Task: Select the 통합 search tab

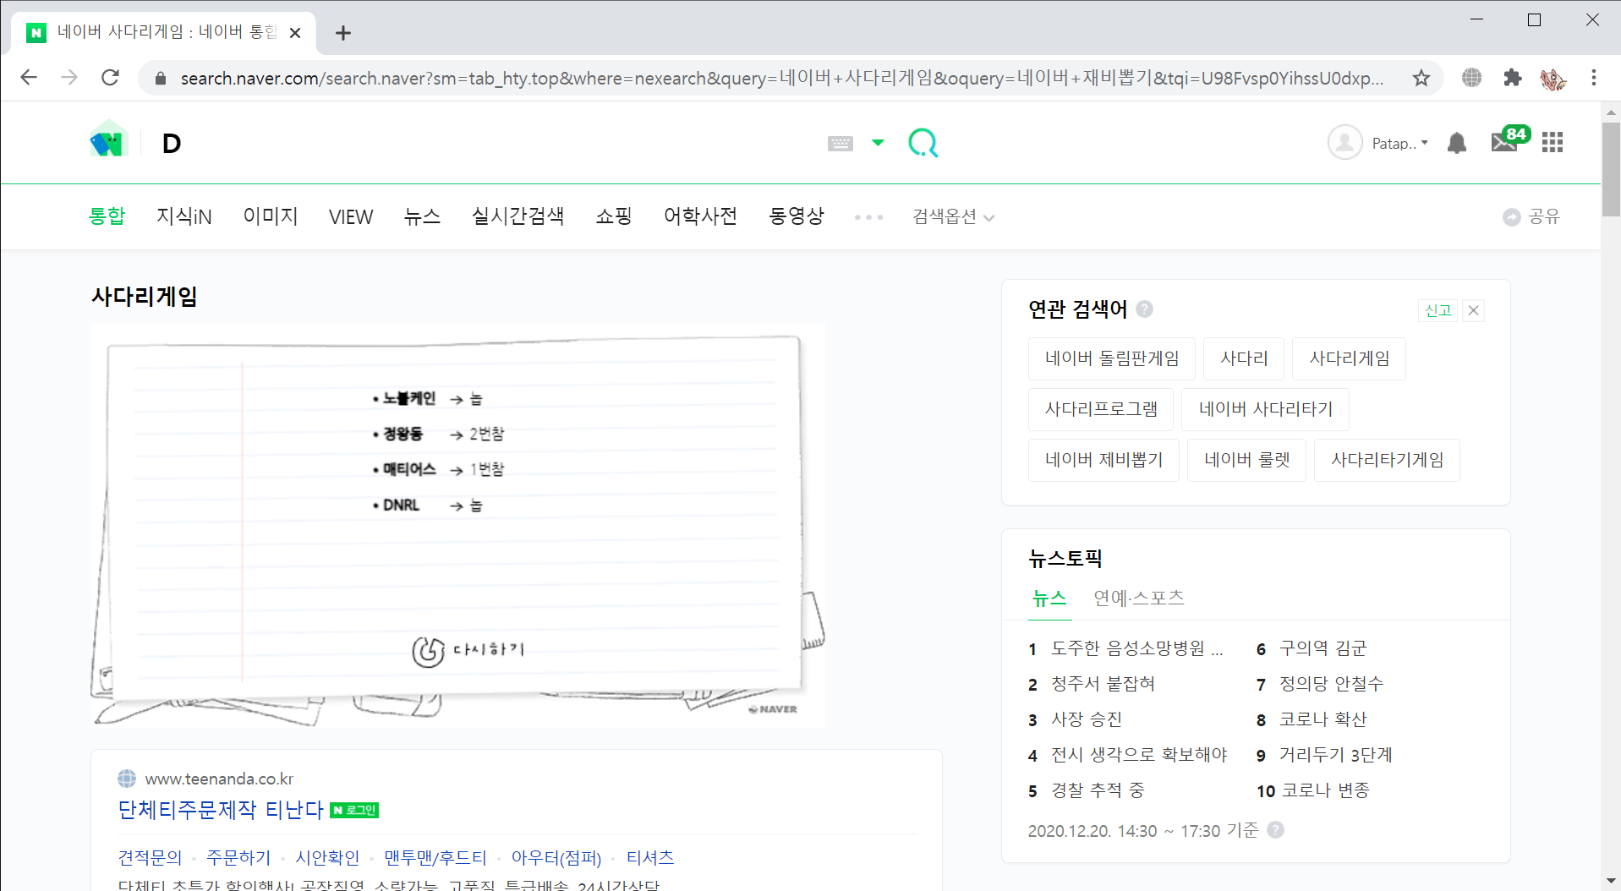Action: (x=107, y=216)
